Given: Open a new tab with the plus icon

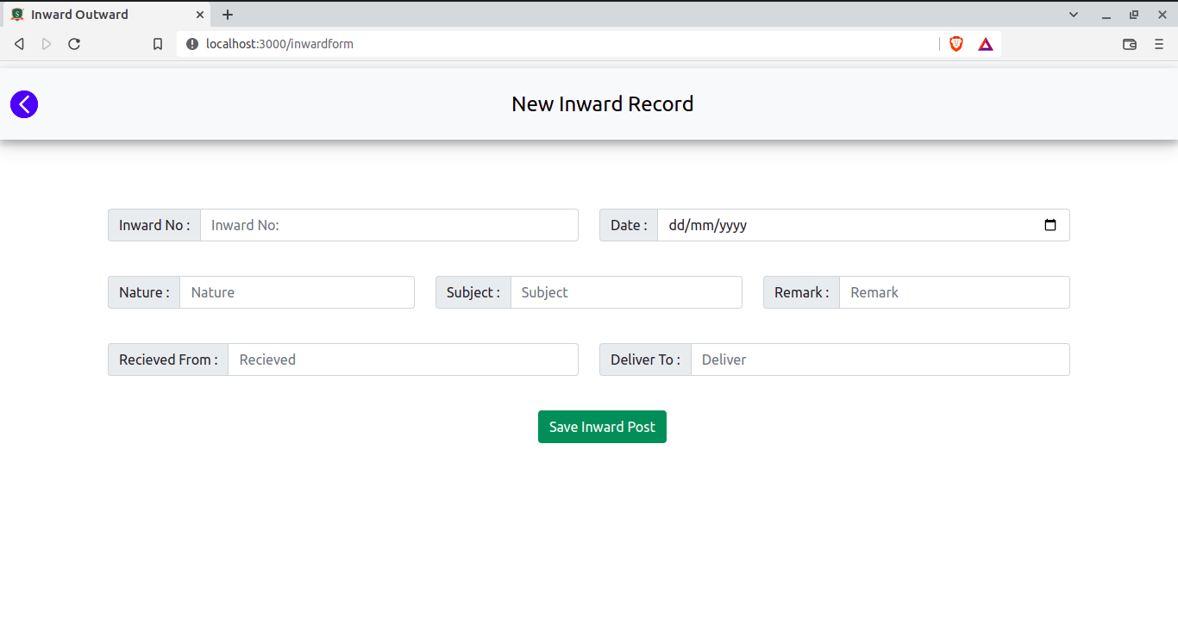Looking at the screenshot, I should tap(227, 14).
